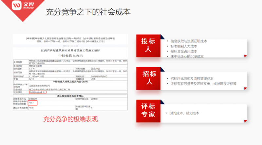Viewport: 262px width, 145px height.
Task: Click the small red corner triangle of 投标人 card
Action: click(245, 56)
